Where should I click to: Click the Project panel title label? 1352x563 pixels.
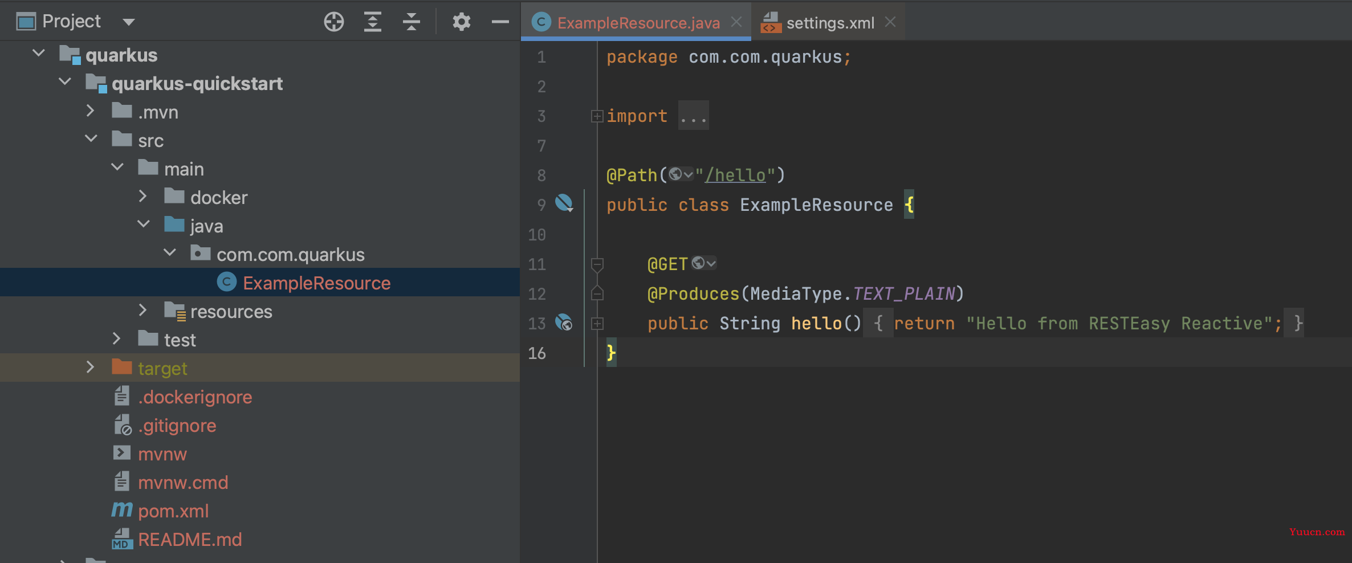[x=71, y=21]
